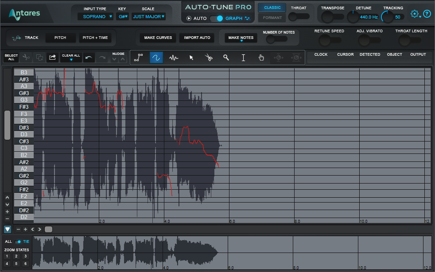Zoom in timeline horizontal plus
The image size is (435, 272).
[26, 230]
